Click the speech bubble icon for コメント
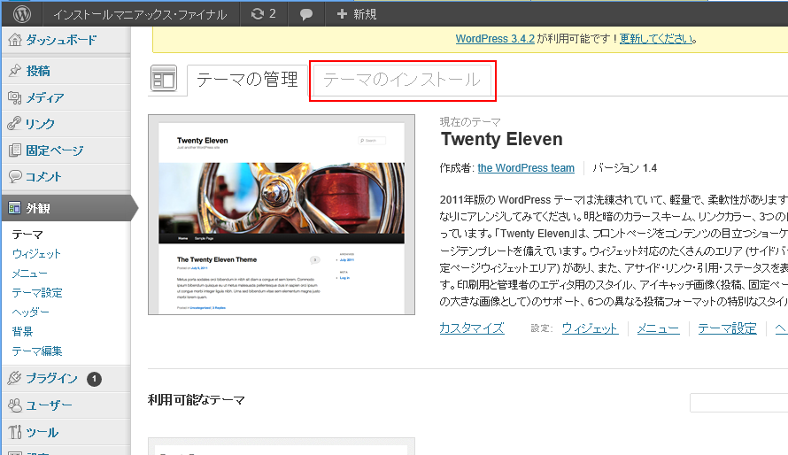Image resolution: width=788 pixels, height=455 pixels. coord(15,176)
